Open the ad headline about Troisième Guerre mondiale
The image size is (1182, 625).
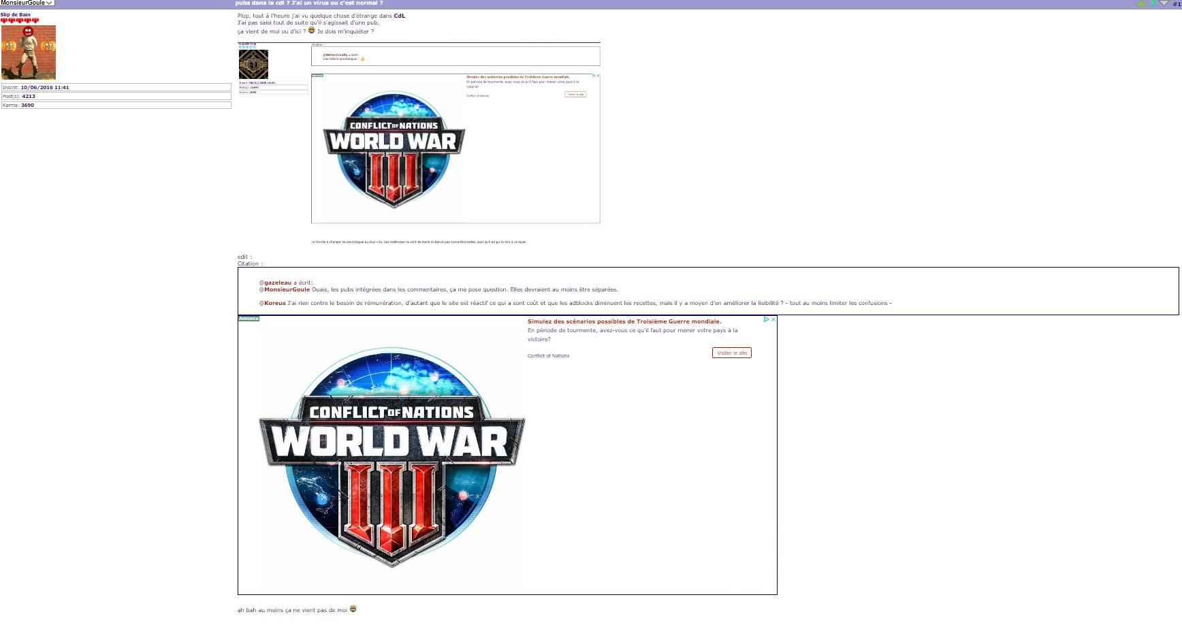tap(624, 321)
